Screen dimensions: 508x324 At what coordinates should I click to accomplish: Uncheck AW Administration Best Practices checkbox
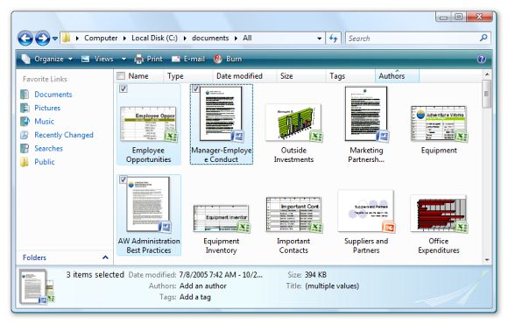click(x=123, y=180)
